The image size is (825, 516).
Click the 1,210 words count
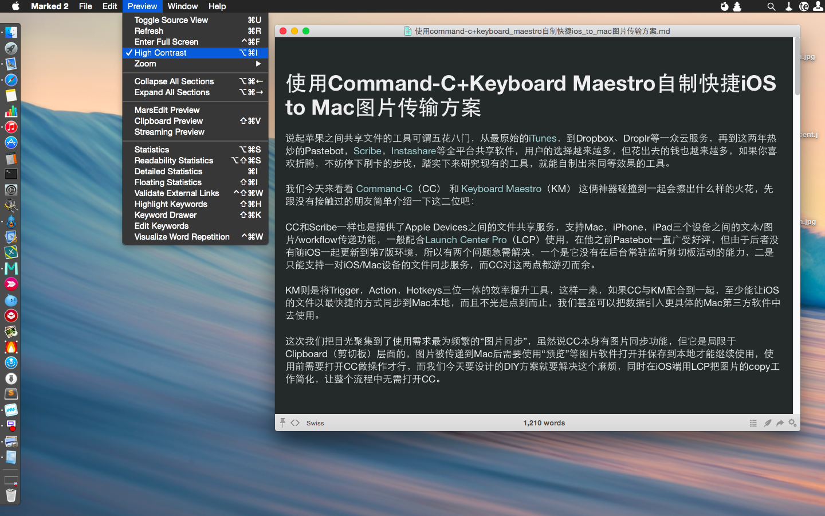[x=544, y=423]
